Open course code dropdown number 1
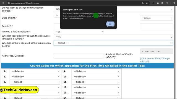 (x=35, y=71)
